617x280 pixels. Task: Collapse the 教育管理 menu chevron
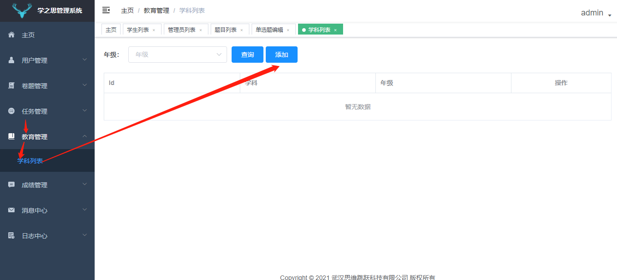85,136
